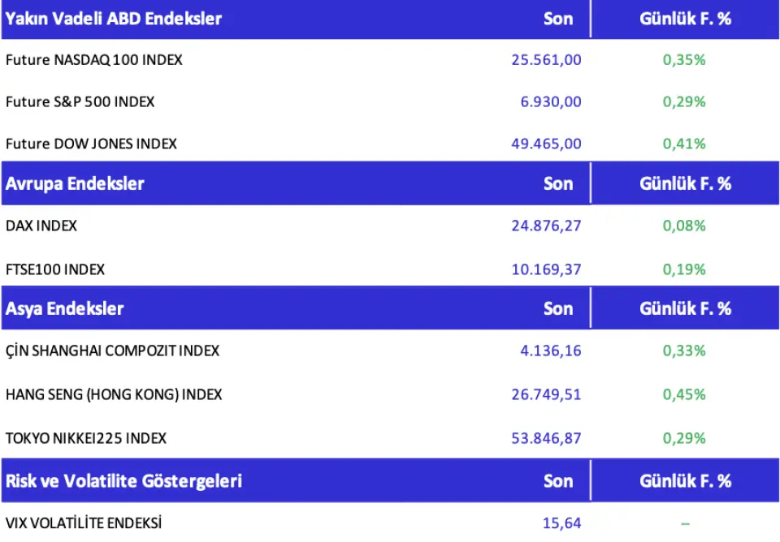Click the Future DOW JONES INDEX label
The width and height of the screenshot is (780, 542).
point(91,144)
